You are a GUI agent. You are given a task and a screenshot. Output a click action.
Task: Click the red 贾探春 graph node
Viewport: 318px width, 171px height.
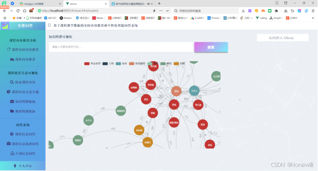point(151,85)
